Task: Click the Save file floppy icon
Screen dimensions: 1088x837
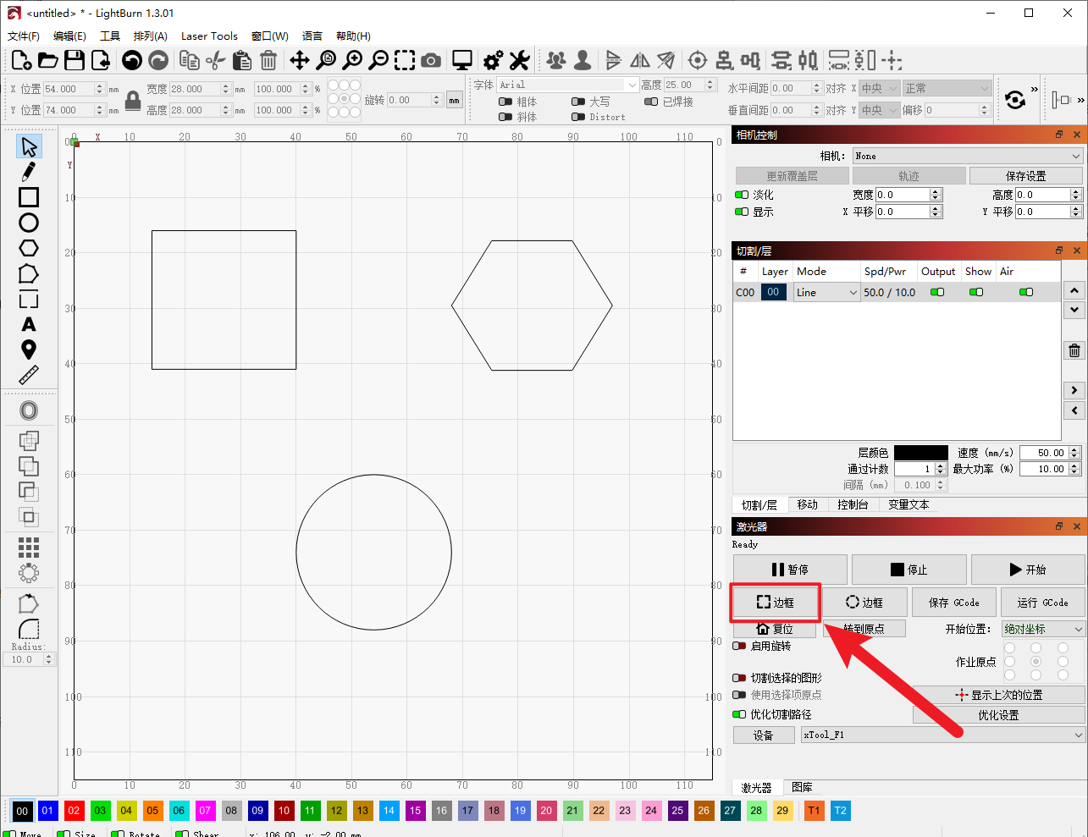Action: [x=75, y=60]
